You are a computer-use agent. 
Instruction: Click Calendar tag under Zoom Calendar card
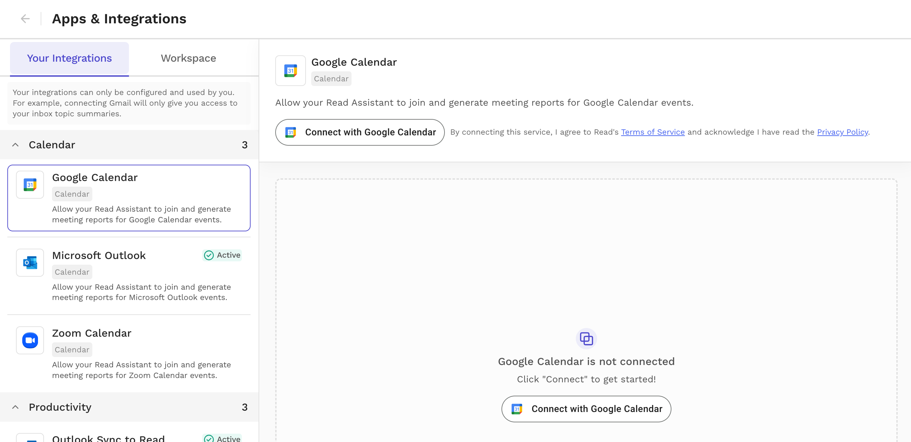click(72, 350)
